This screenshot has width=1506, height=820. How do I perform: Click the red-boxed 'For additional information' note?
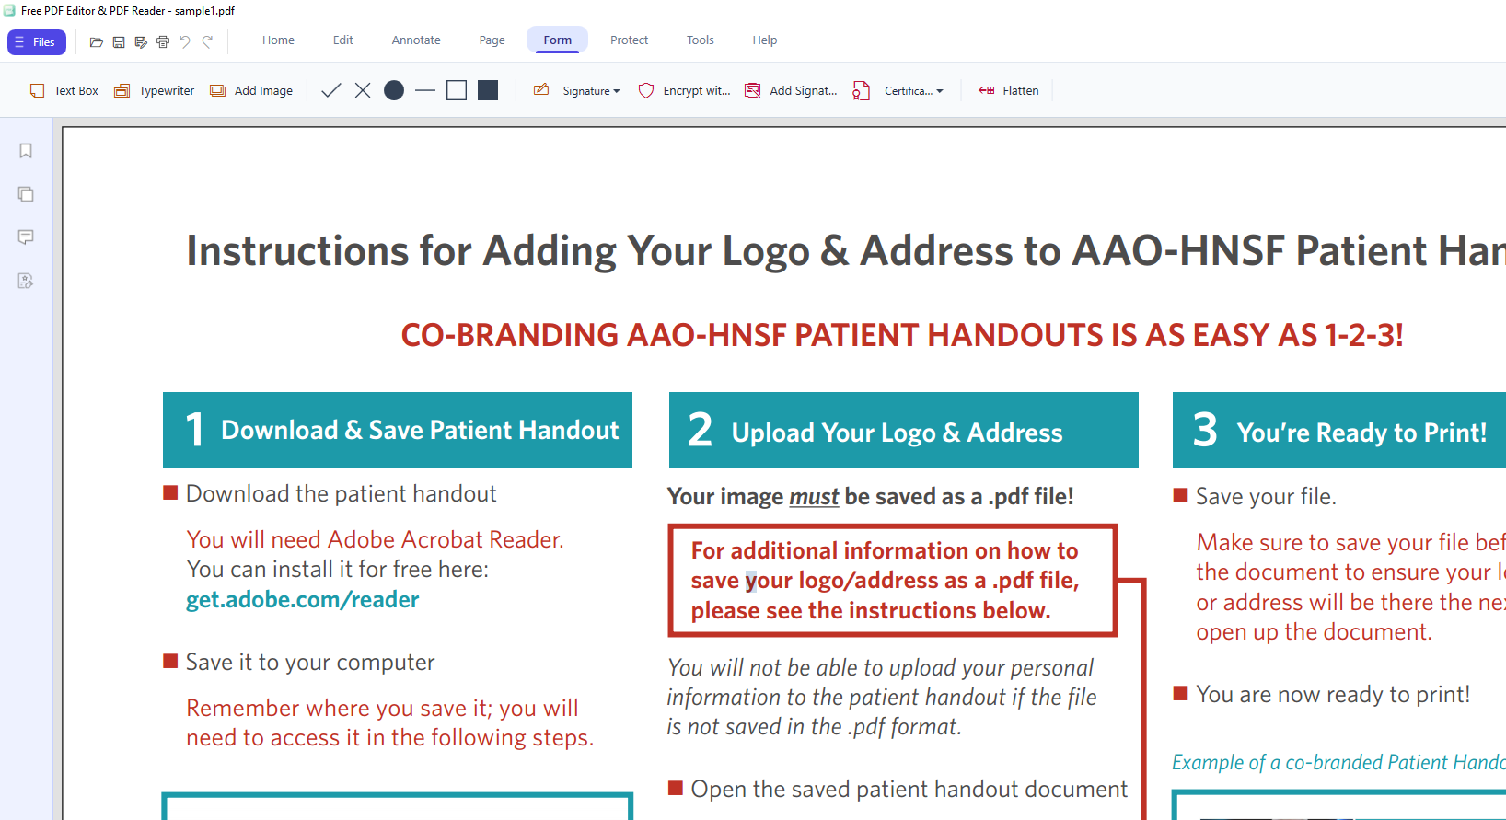893,581
